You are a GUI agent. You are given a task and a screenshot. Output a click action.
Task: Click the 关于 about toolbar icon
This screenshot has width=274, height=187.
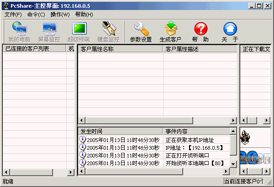[x=230, y=31]
